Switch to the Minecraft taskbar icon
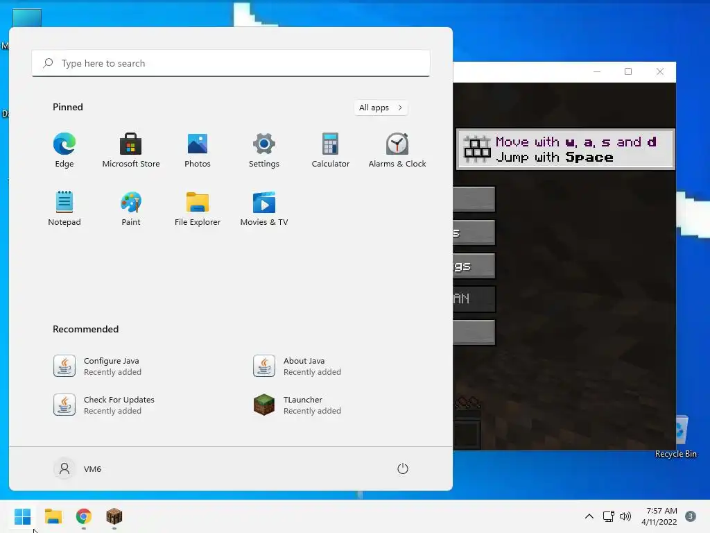Screen dimensions: 710x533 (114, 516)
